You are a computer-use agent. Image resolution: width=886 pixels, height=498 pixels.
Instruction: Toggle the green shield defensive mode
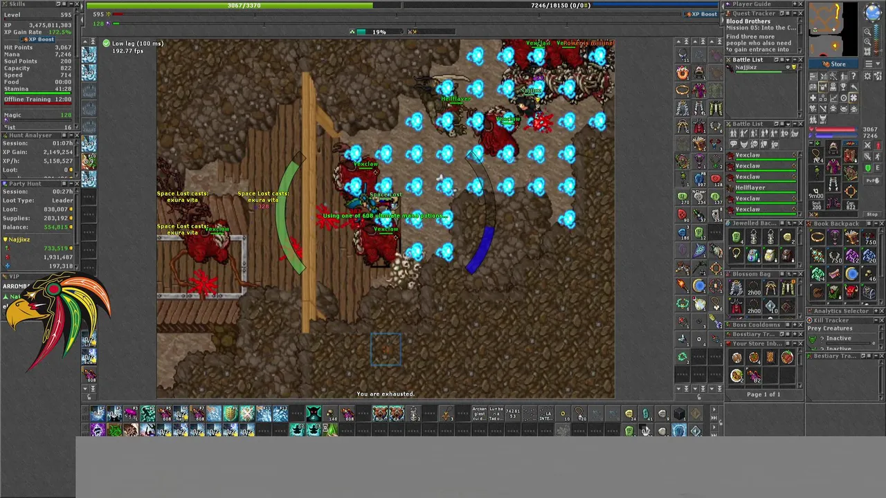(x=867, y=168)
